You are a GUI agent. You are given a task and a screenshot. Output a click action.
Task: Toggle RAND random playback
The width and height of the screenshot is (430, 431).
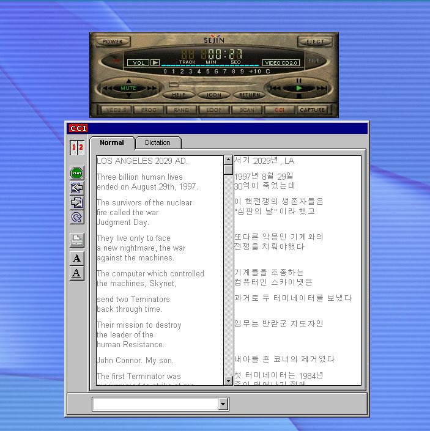click(x=182, y=110)
